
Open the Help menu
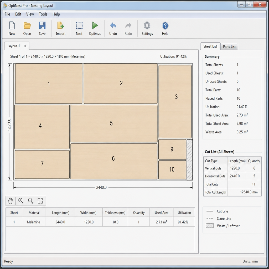point(56,14)
